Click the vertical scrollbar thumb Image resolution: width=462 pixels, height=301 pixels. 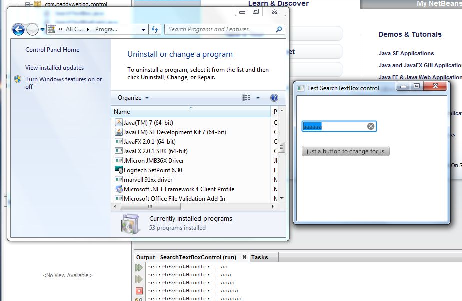click(x=282, y=147)
